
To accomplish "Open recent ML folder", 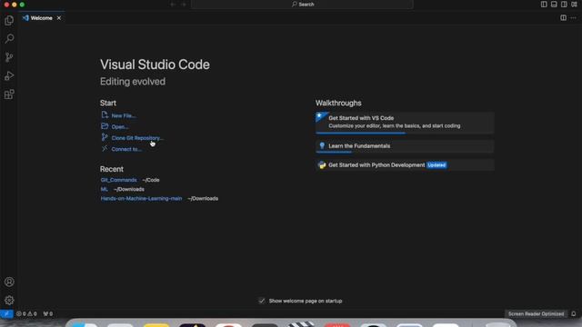I will pos(104,189).
